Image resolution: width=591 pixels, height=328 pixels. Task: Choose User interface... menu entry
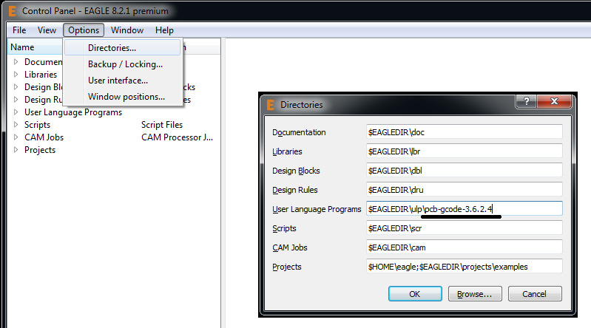(122, 81)
